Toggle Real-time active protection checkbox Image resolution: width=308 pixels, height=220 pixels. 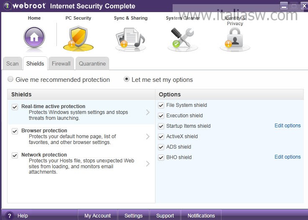tap(15, 107)
